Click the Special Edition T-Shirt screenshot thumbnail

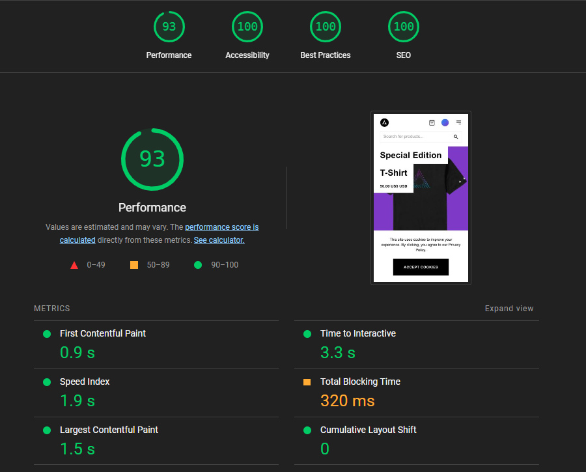pyautogui.click(x=421, y=189)
